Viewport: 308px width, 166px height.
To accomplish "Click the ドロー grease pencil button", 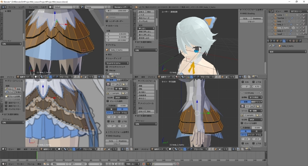I will [9, 89].
